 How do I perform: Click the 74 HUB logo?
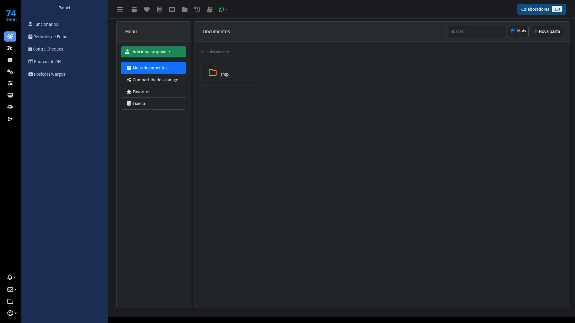click(x=11, y=16)
